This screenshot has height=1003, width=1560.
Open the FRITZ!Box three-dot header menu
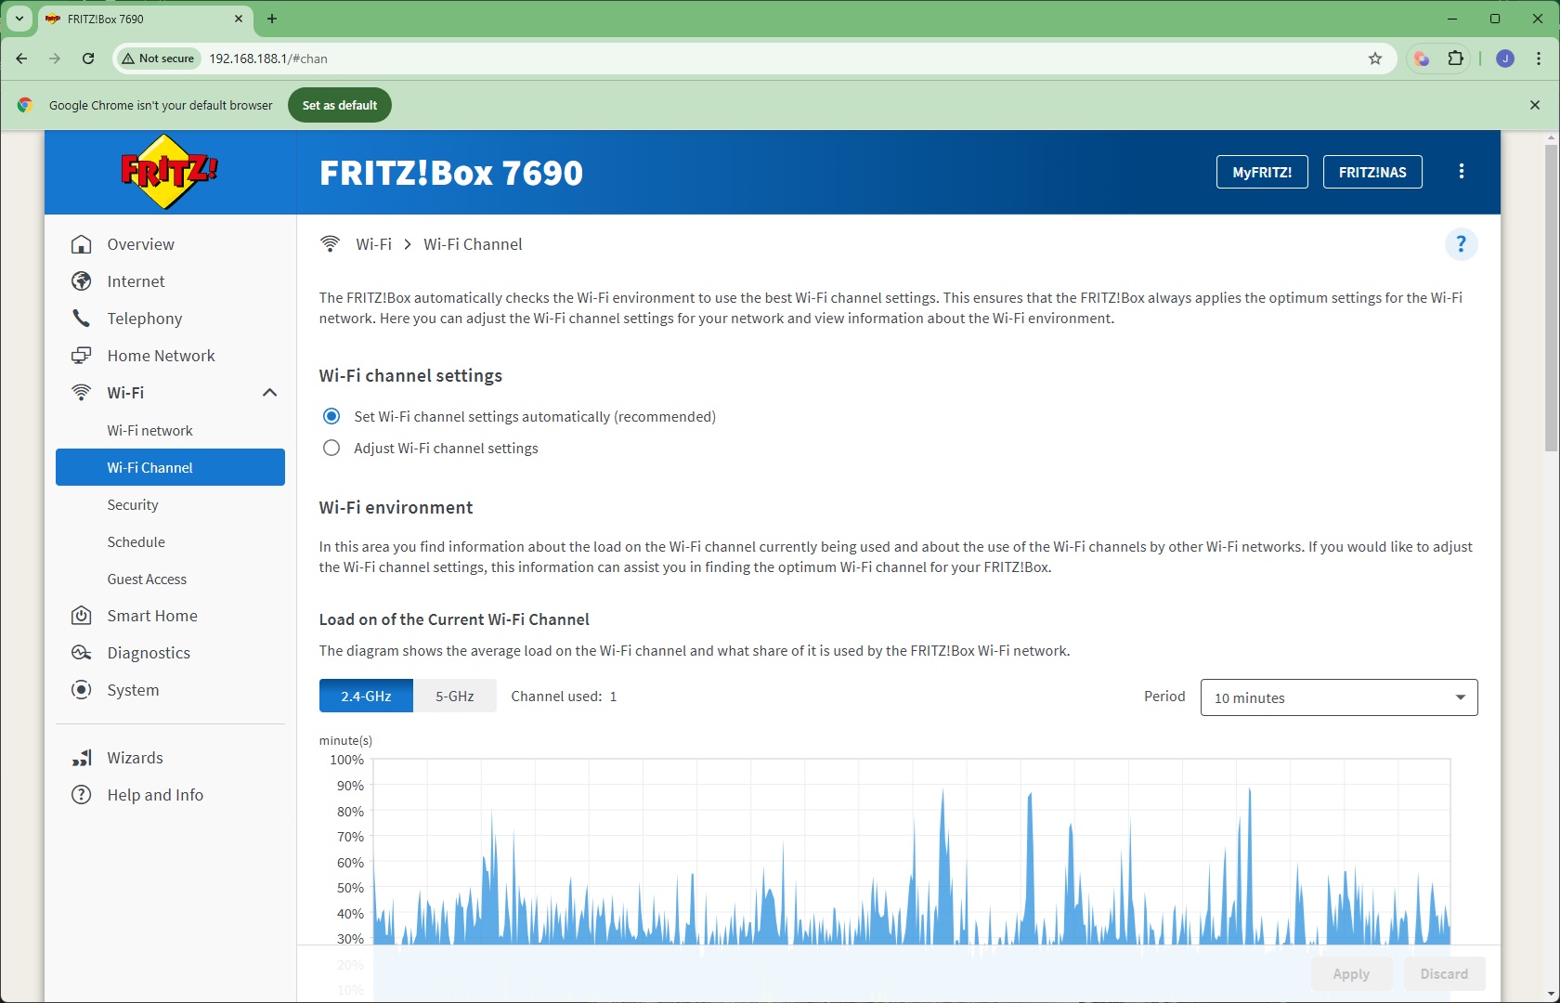click(x=1462, y=171)
